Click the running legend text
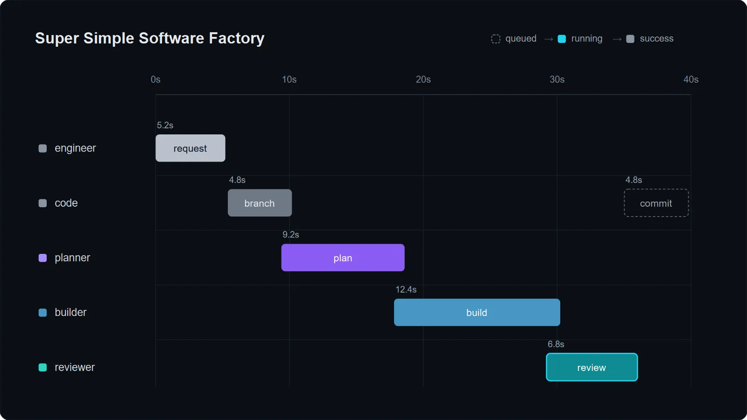 point(587,39)
